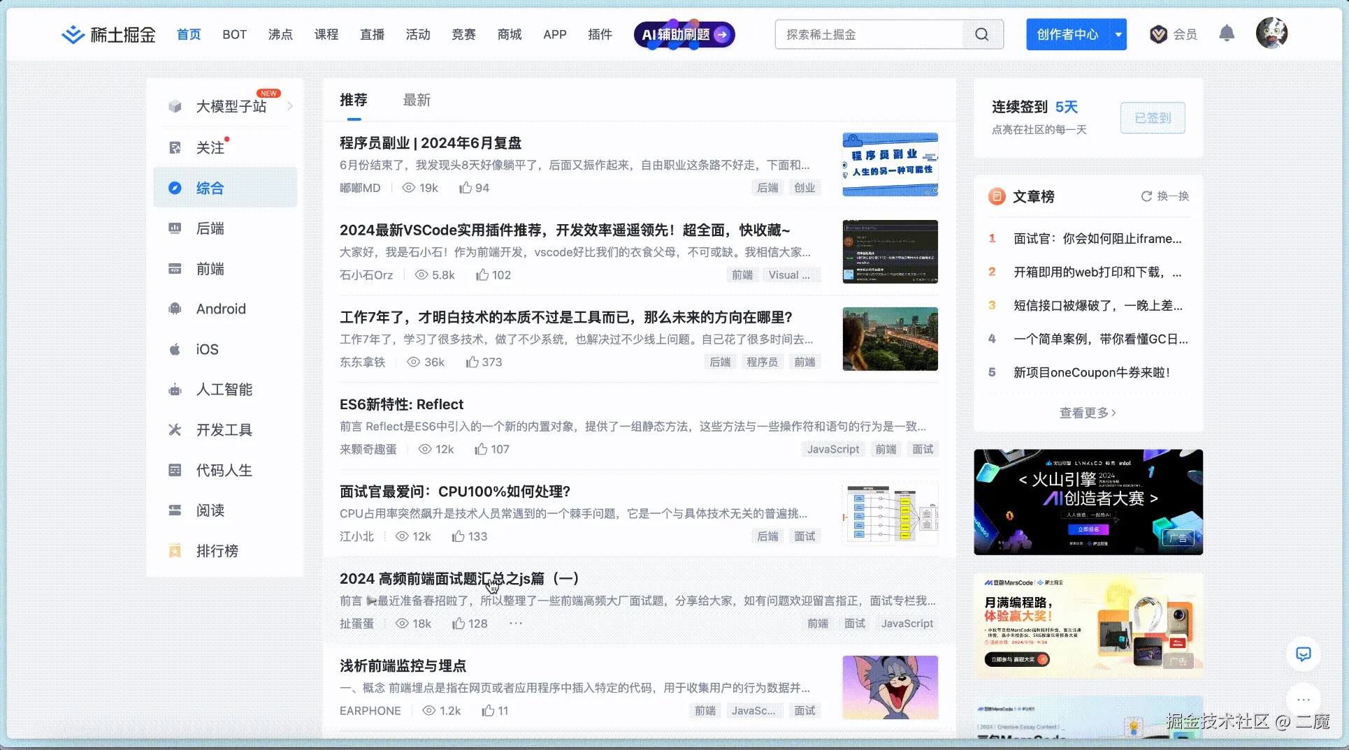The height and width of the screenshot is (750, 1349).
Task: Open the customer service chat icon
Action: coord(1303,654)
